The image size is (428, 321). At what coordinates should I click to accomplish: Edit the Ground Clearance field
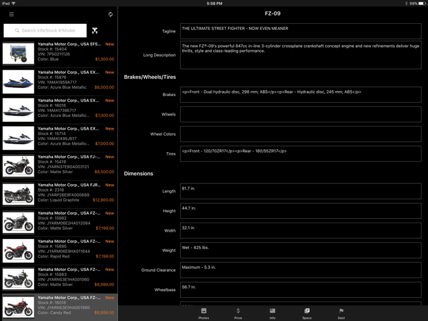301,270
